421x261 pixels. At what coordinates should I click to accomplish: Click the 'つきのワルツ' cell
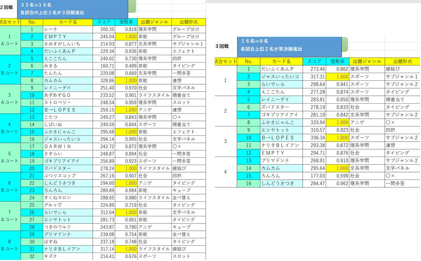click(68, 227)
